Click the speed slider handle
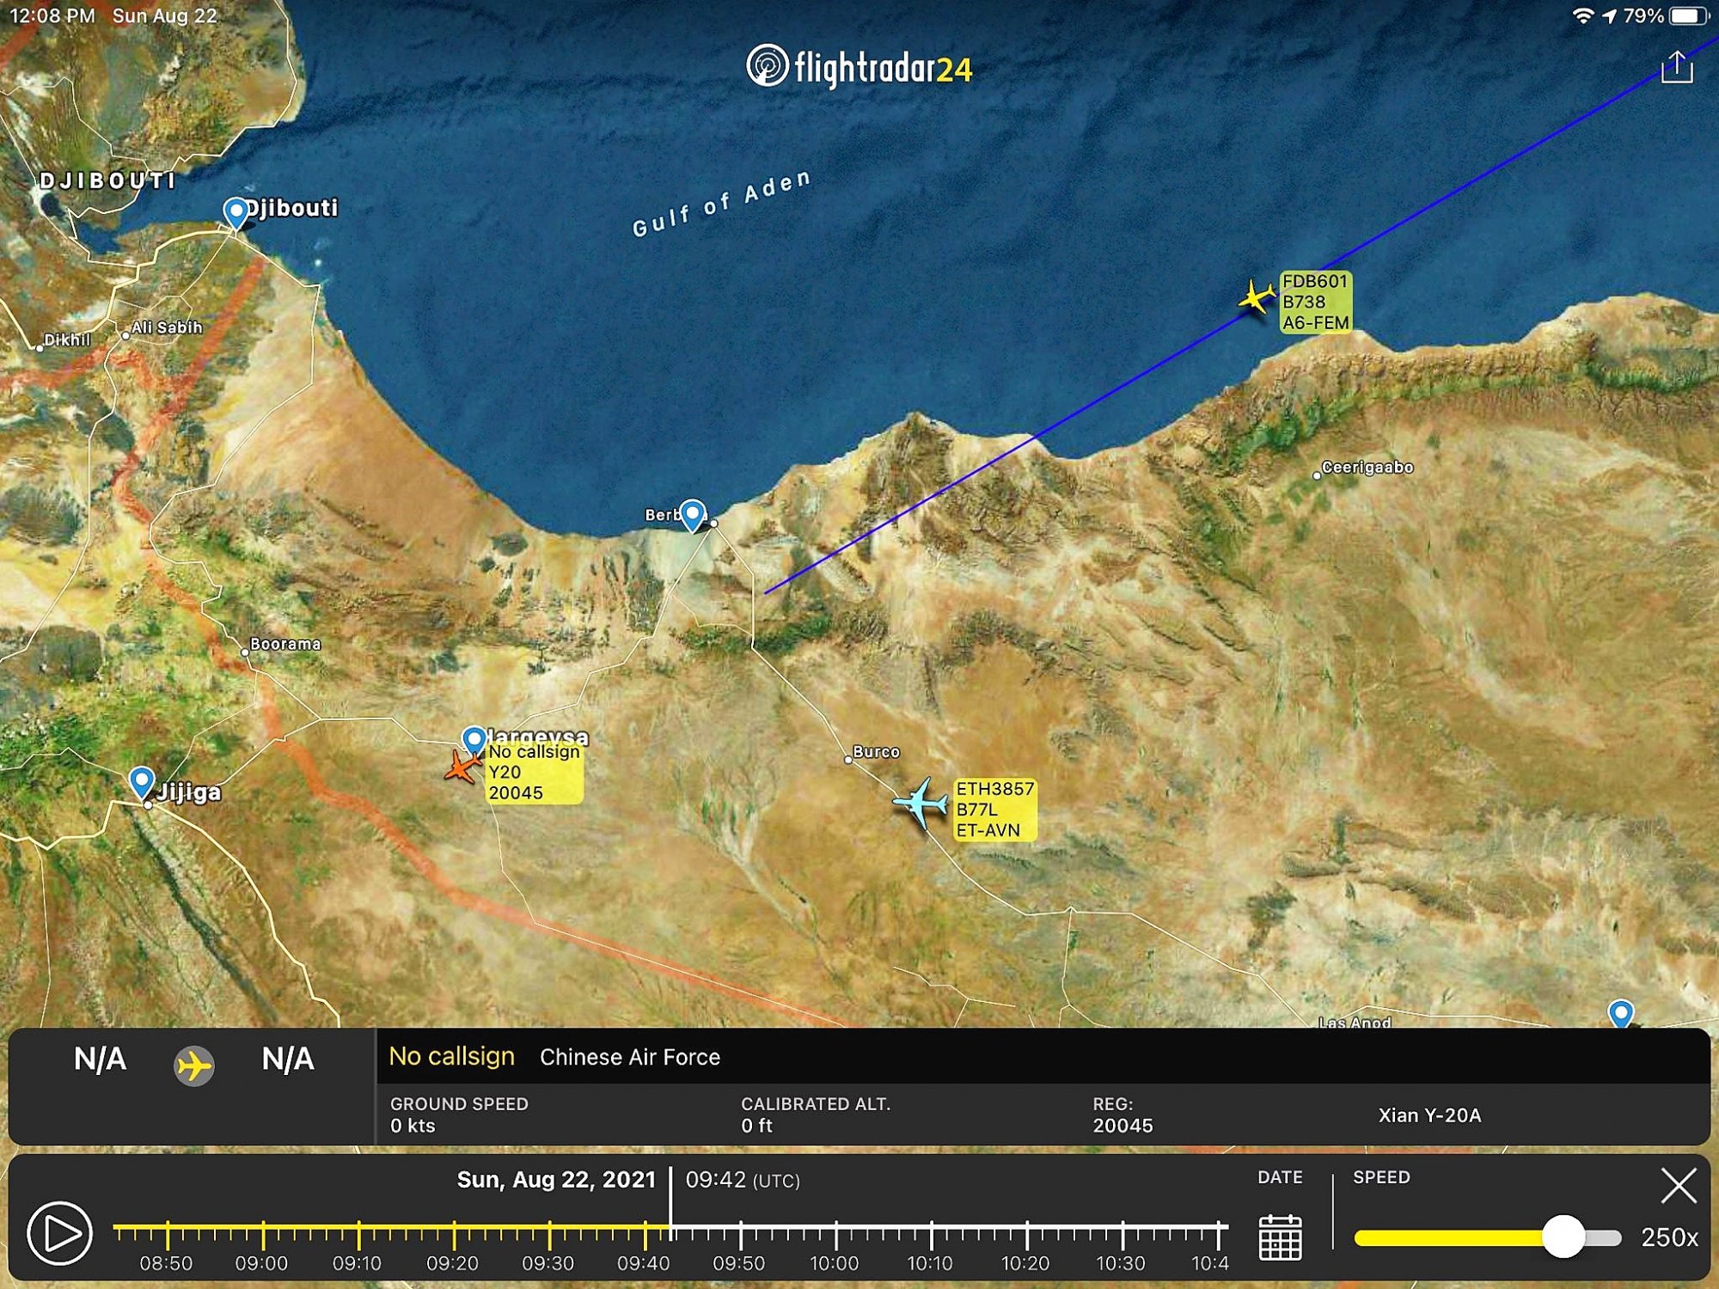This screenshot has height=1289, width=1719. [x=1563, y=1237]
